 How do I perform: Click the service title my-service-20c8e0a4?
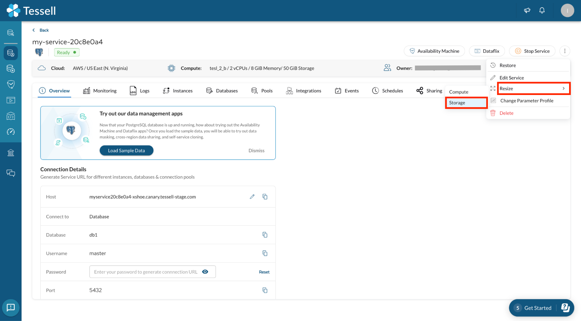click(67, 42)
